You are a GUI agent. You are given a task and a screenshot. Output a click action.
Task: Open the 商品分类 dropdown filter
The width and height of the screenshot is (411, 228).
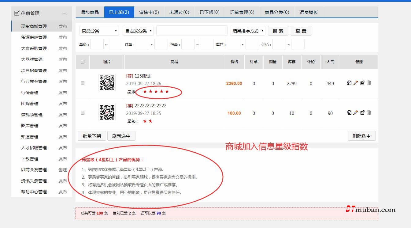pos(99,31)
